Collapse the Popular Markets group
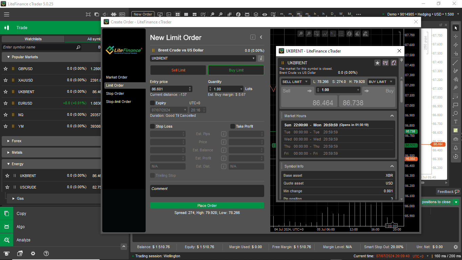This screenshot has width=462, height=260. pyautogui.click(x=8, y=57)
